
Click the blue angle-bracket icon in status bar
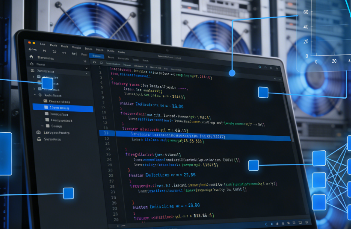pos(266,224)
